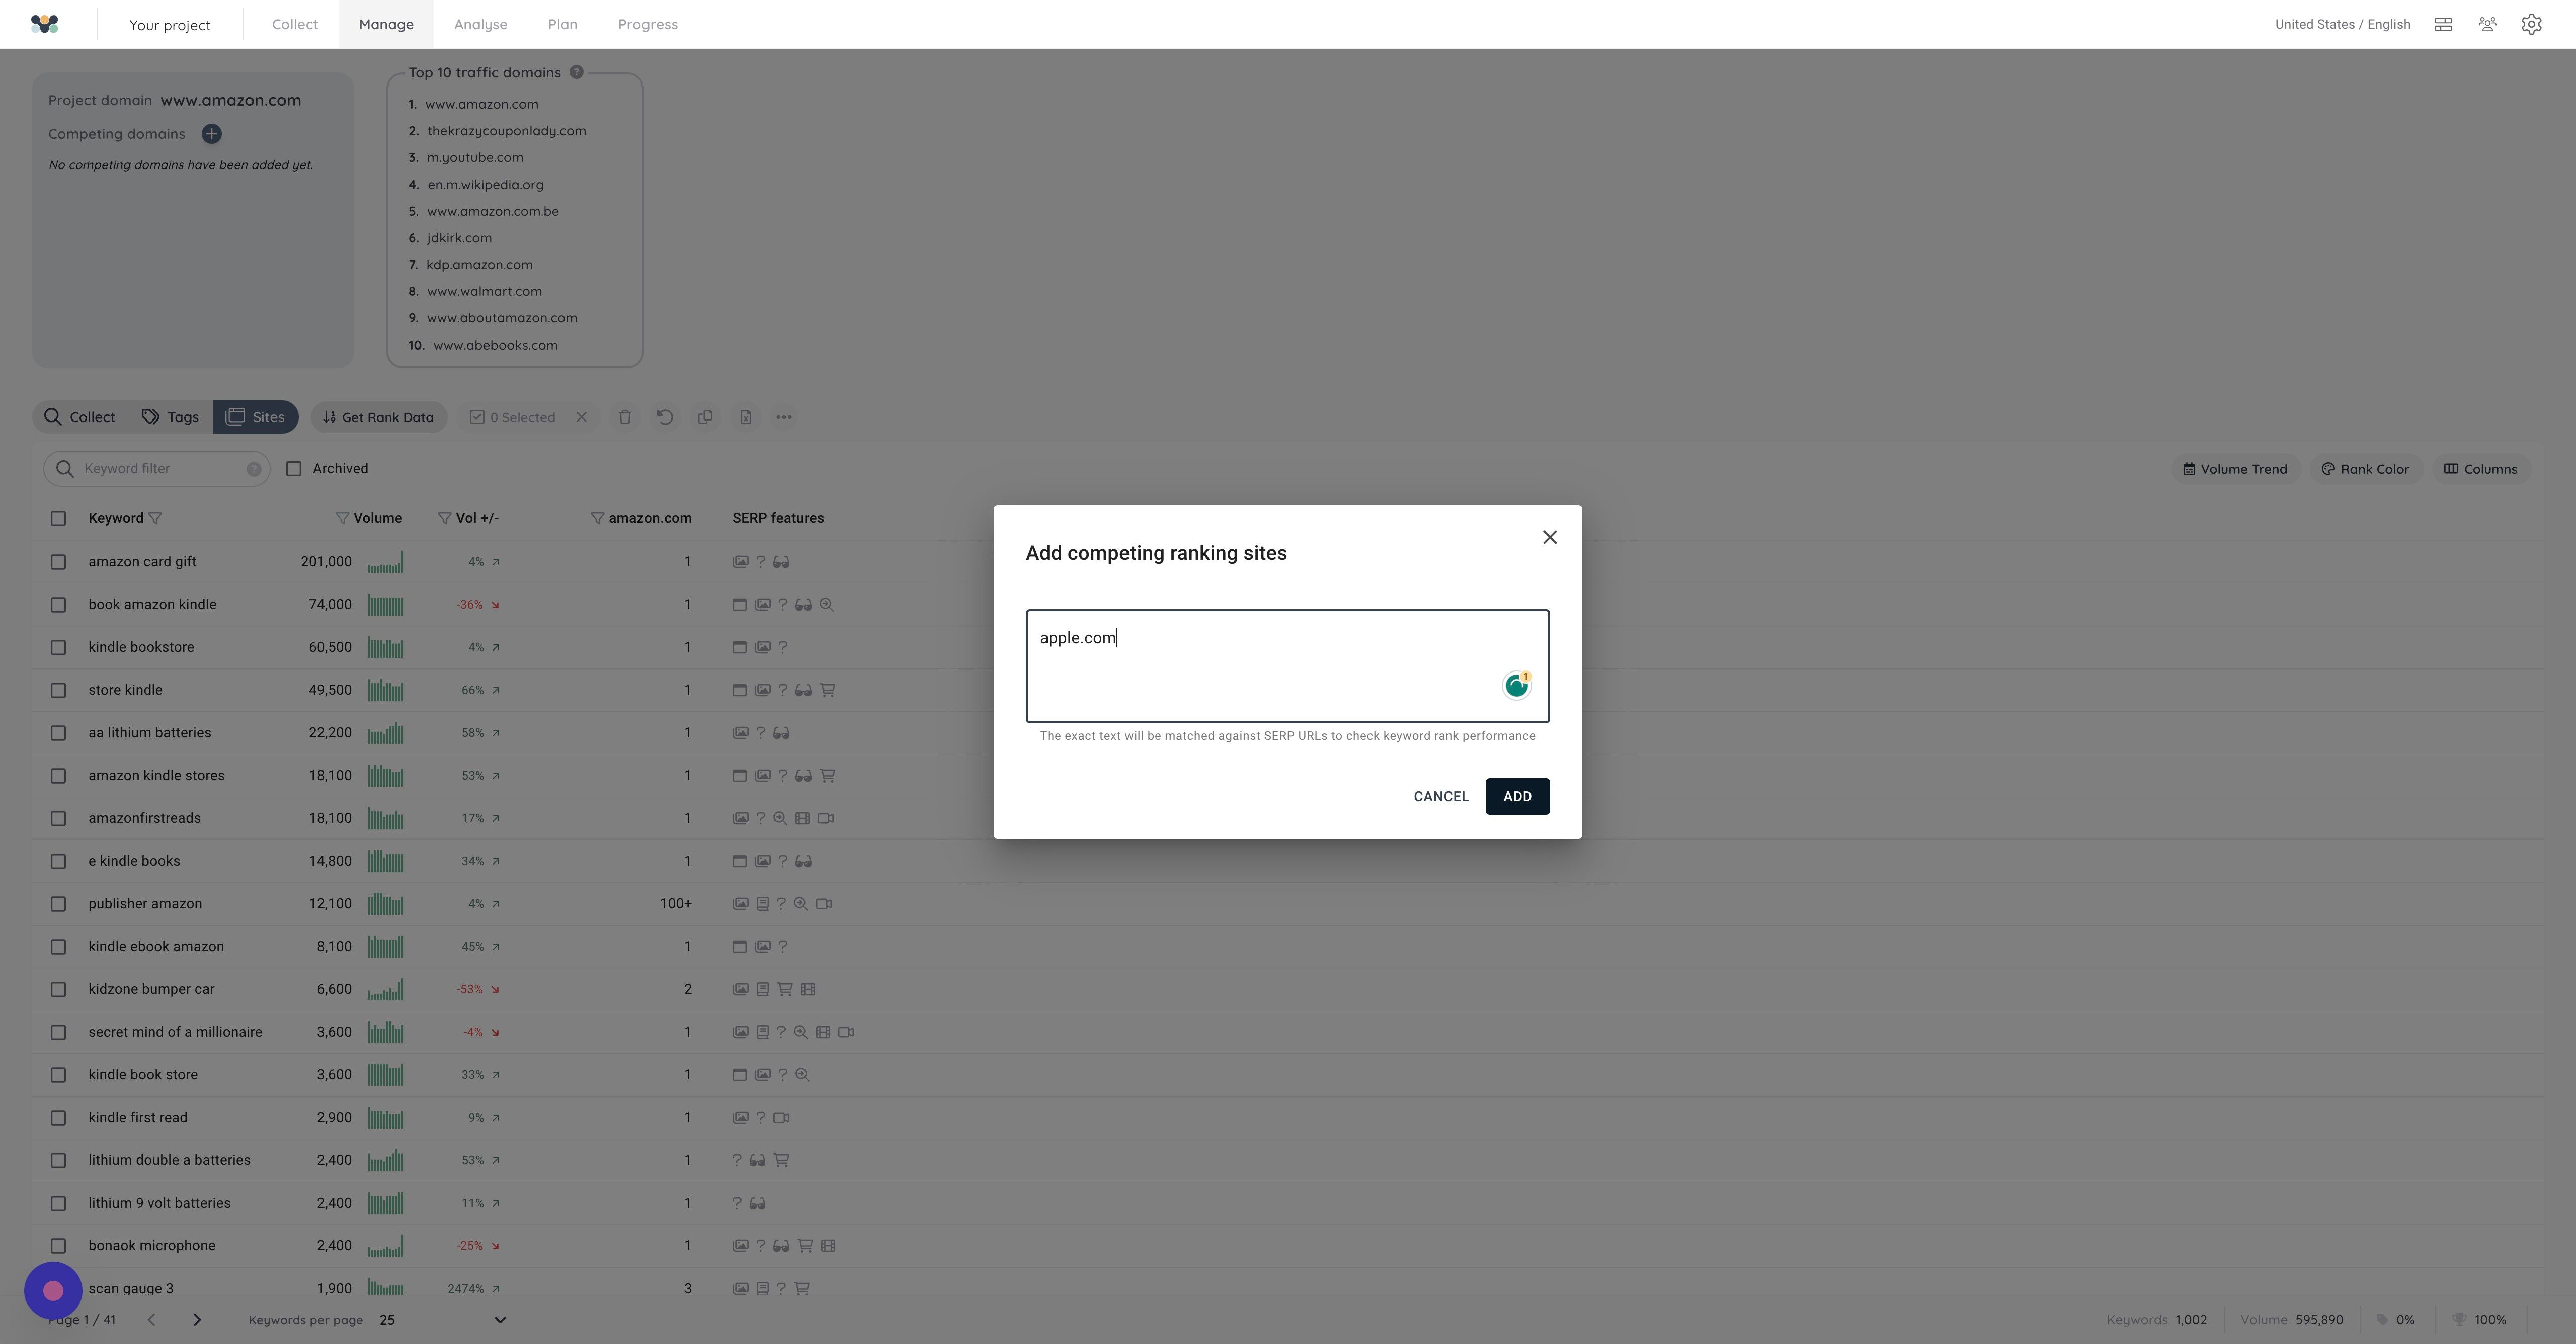Click the Grammarly icon in the text box

[1517, 685]
